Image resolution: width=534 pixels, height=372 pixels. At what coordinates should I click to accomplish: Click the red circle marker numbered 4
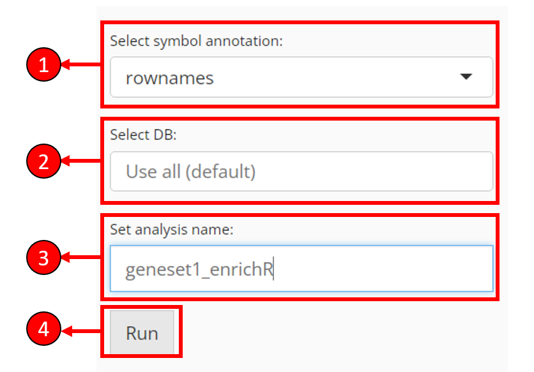click(x=43, y=329)
